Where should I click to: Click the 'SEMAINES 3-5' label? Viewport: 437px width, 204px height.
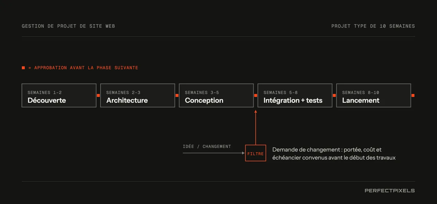pyautogui.click(x=202, y=93)
